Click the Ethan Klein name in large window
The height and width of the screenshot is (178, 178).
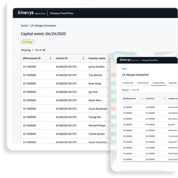point(95,100)
